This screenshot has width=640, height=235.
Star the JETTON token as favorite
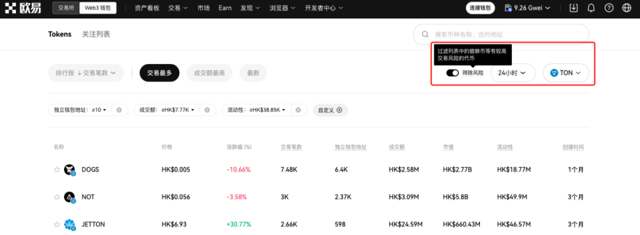click(x=57, y=224)
